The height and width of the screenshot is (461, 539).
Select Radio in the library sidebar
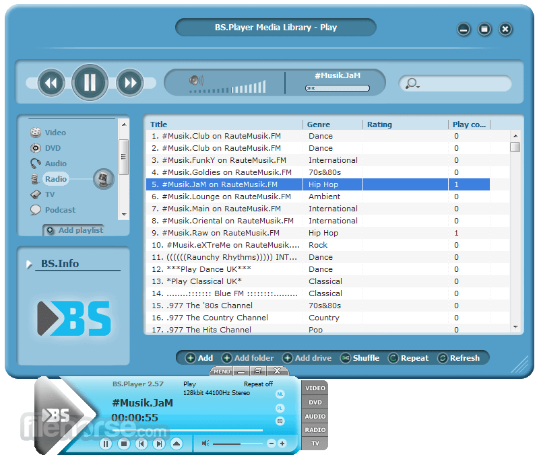(x=56, y=179)
